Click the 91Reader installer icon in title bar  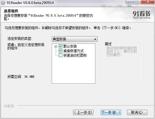[x=3, y=3]
